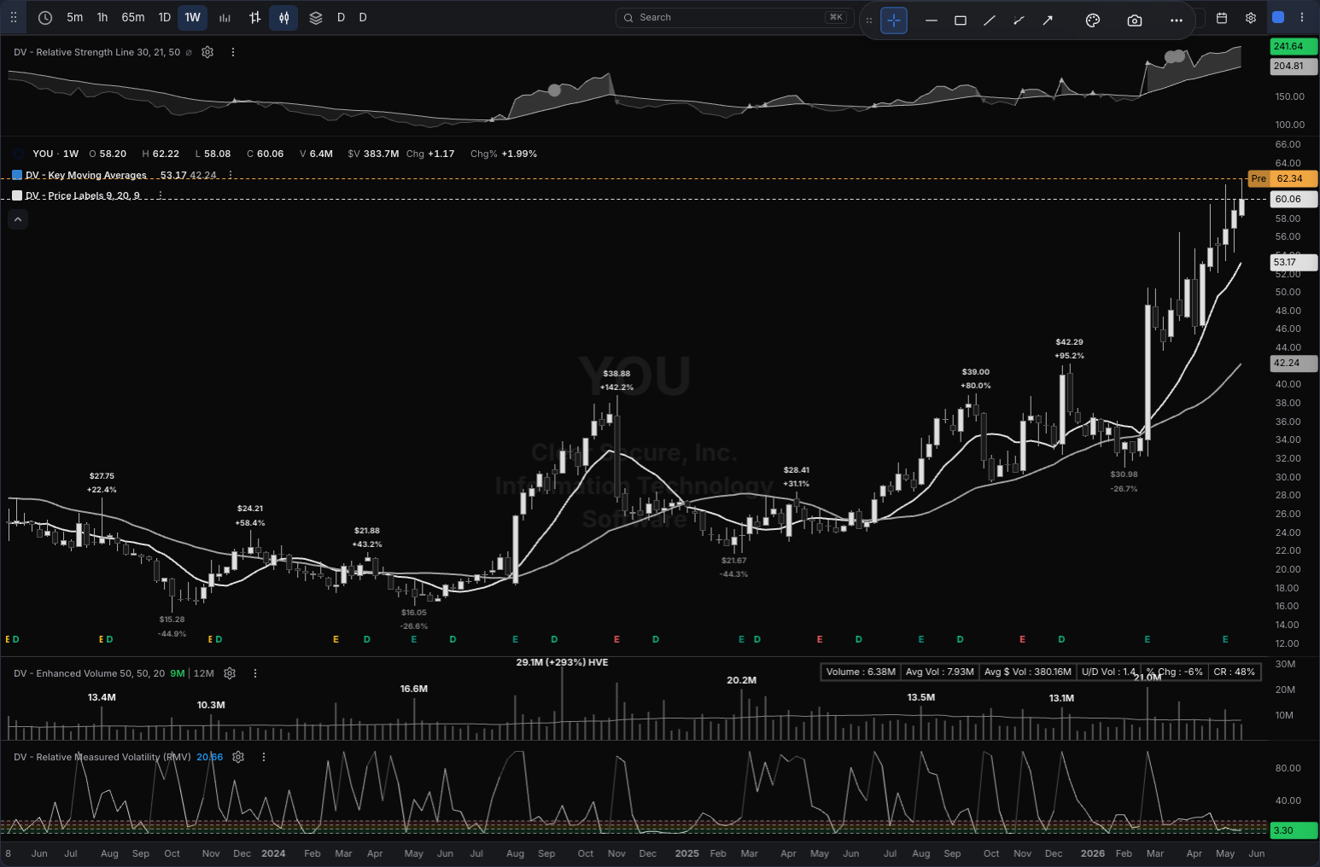Open the color palette picker
The height and width of the screenshot is (867, 1320).
point(1093,20)
